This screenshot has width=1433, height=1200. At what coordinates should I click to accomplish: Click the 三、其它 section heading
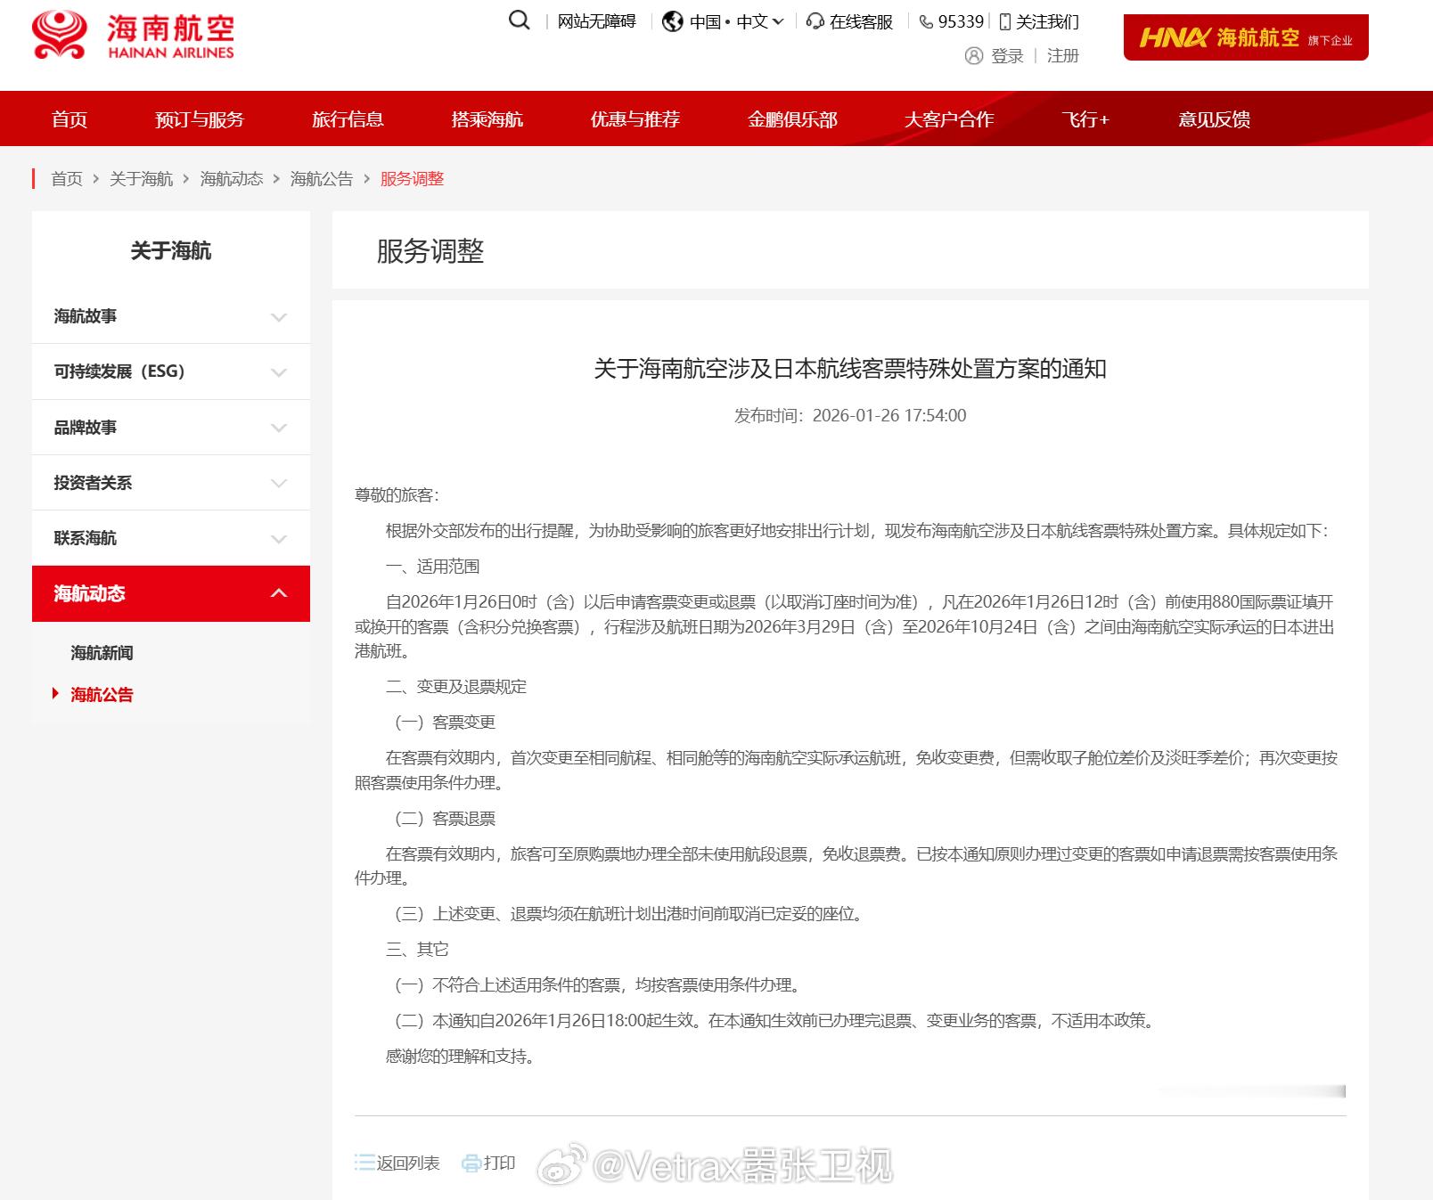pos(417,950)
